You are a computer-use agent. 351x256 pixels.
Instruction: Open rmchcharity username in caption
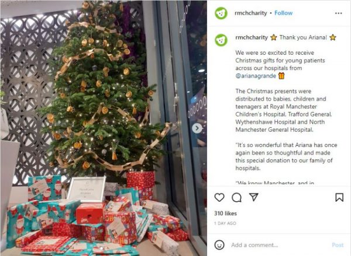252,37
